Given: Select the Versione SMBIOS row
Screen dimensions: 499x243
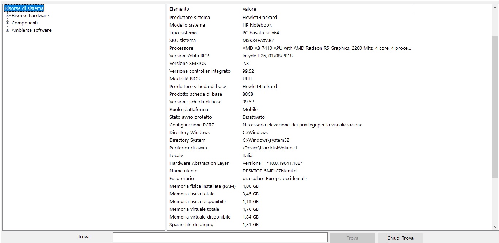Looking at the screenshot, I should 290,63.
